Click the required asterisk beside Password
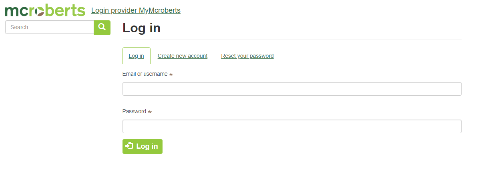The width and height of the screenshot is (480, 175). [x=150, y=112]
